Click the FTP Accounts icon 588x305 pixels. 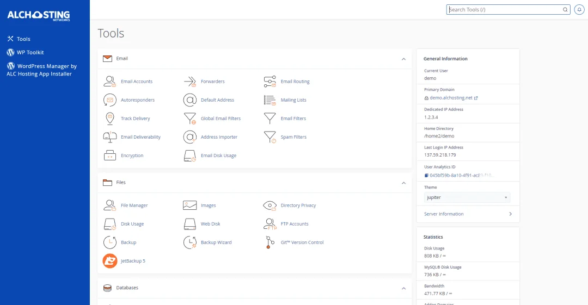click(269, 224)
